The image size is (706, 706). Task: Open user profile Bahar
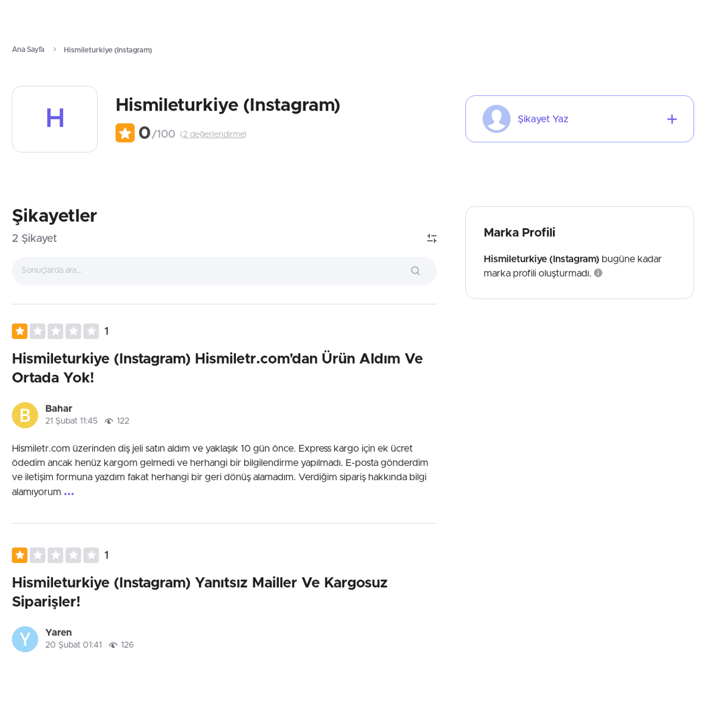click(59, 408)
